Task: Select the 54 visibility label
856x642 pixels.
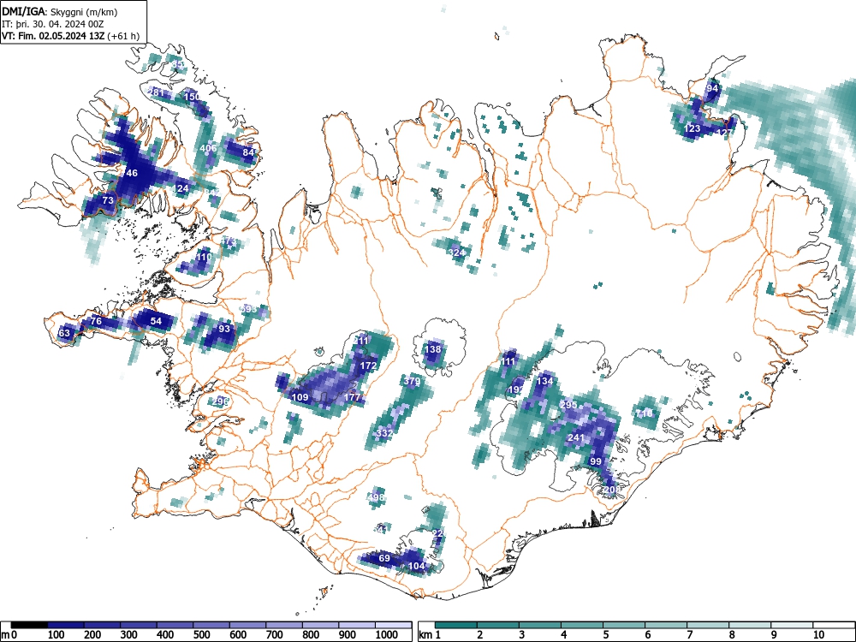Action: click(156, 321)
